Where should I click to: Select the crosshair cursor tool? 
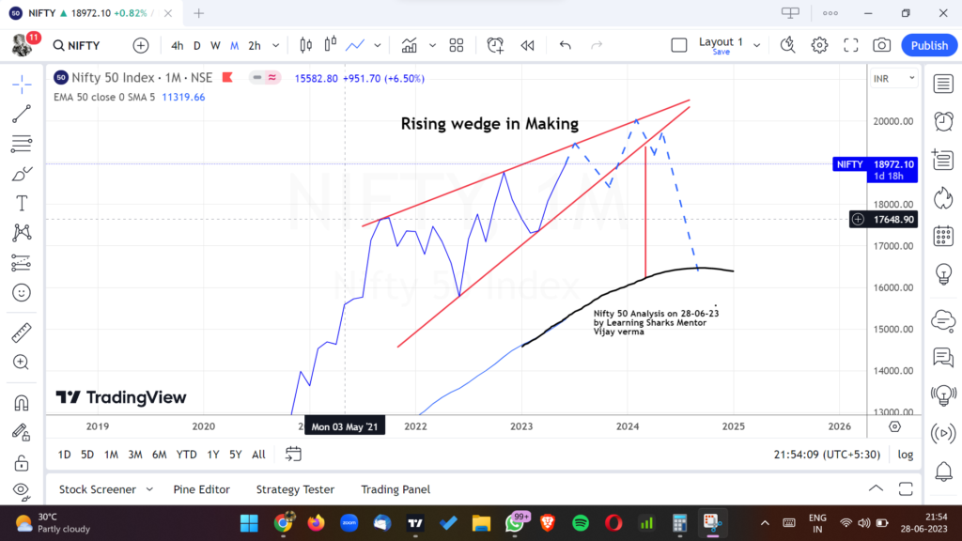(x=22, y=84)
